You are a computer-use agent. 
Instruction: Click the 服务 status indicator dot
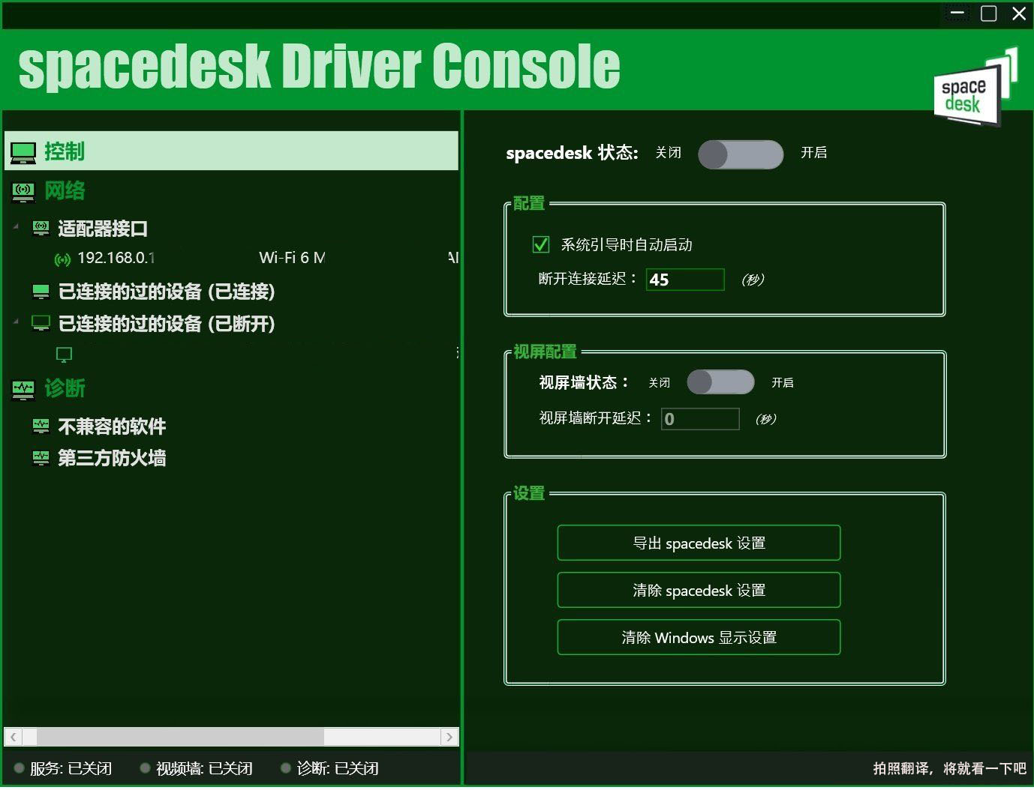[x=20, y=768]
